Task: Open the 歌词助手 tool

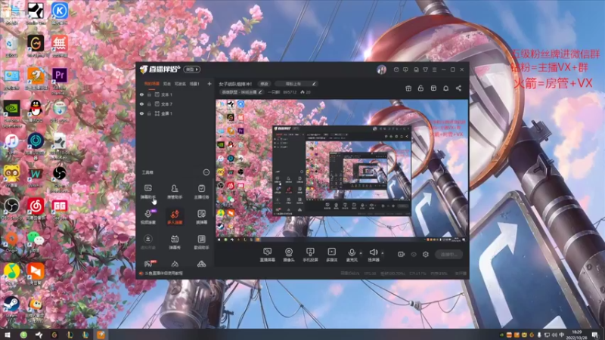Action: 201,242
